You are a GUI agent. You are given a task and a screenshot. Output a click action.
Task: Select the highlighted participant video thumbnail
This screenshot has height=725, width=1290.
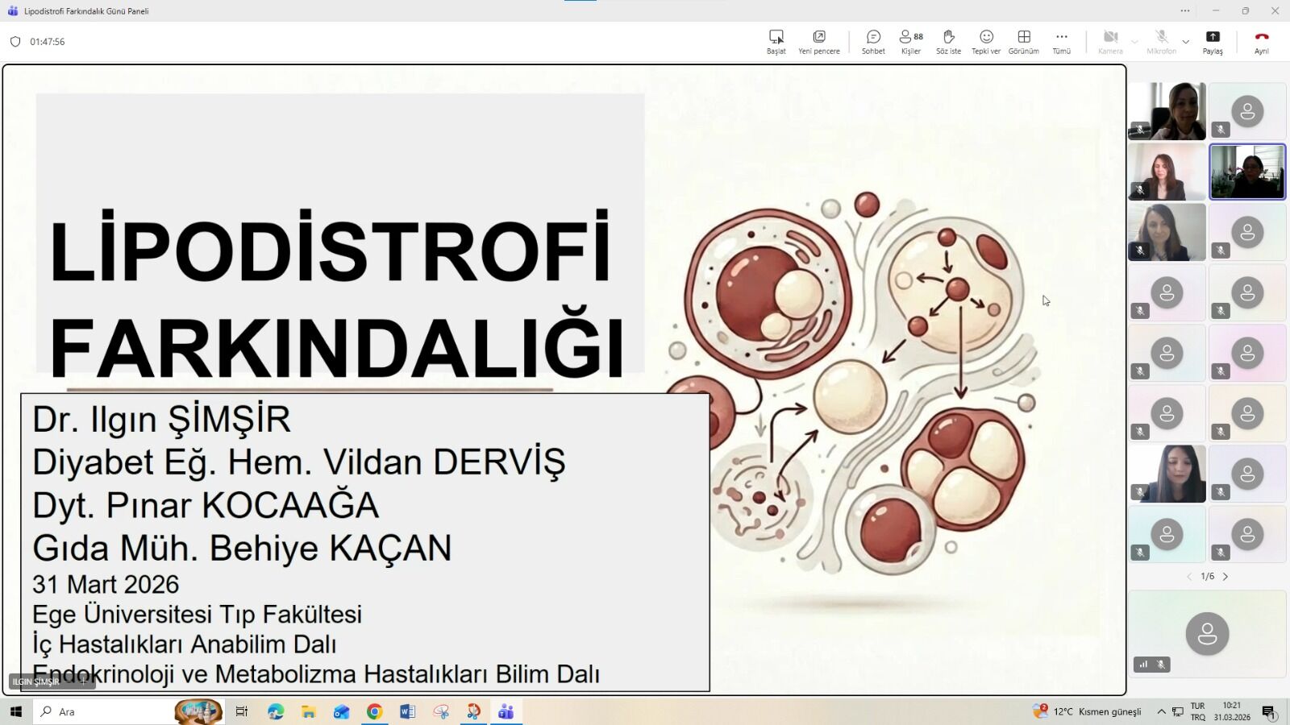click(x=1248, y=171)
